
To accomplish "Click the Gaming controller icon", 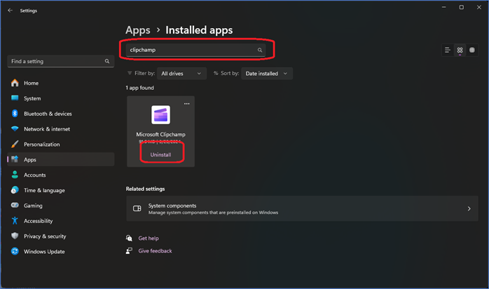I will [x=15, y=205].
